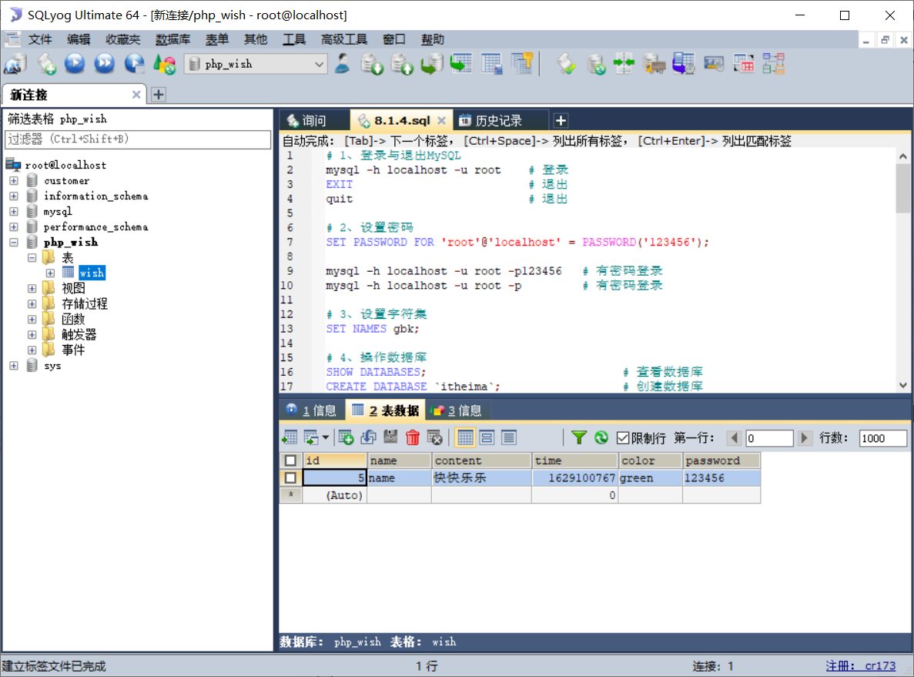Click duplicate current row icon
Viewport: 914px width, 677px height.
[x=368, y=437]
